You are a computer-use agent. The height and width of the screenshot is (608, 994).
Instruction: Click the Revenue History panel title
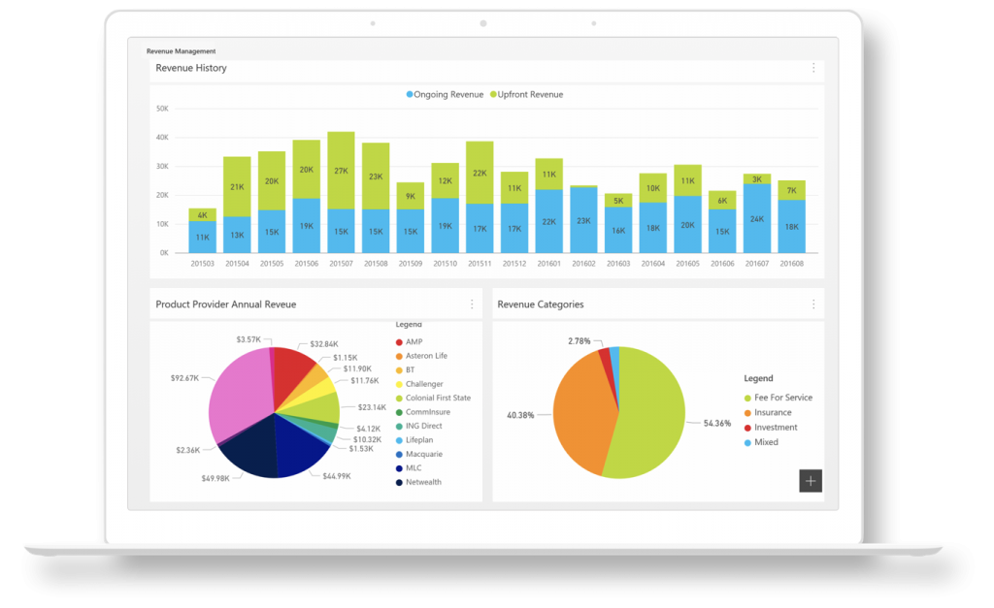pos(191,68)
